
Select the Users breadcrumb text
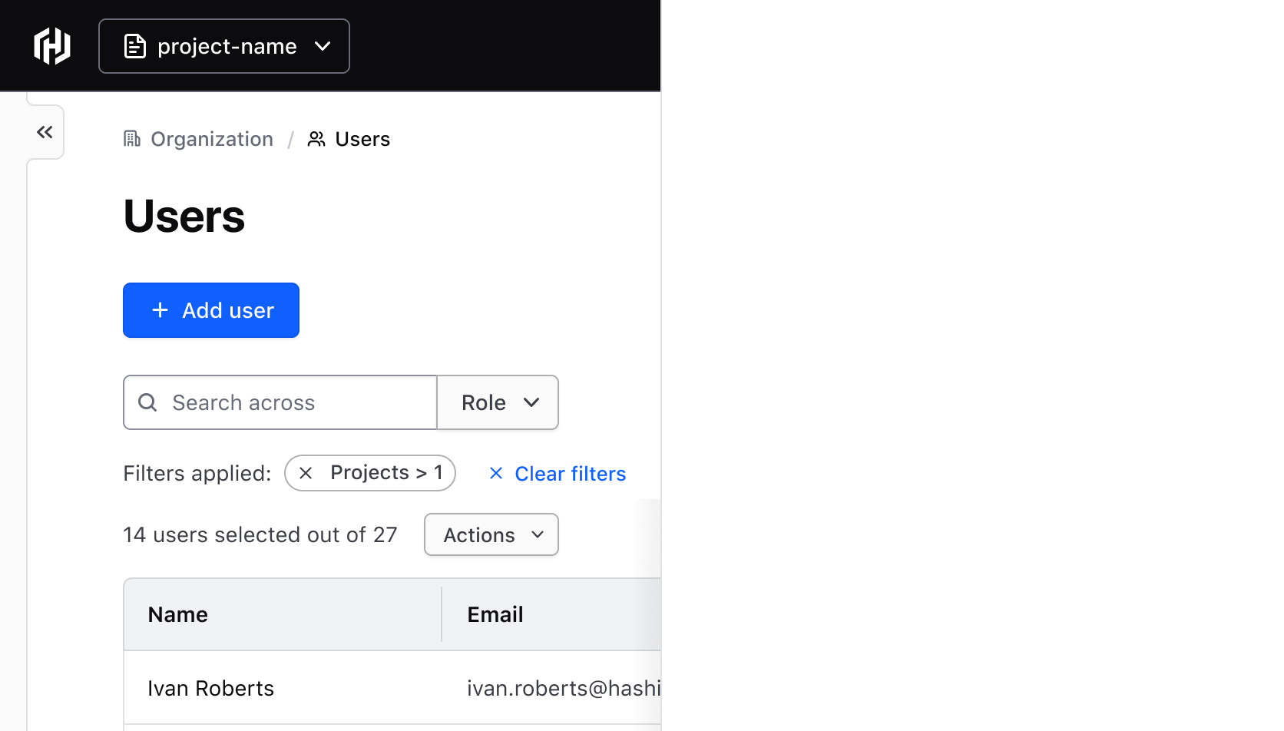click(x=362, y=139)
